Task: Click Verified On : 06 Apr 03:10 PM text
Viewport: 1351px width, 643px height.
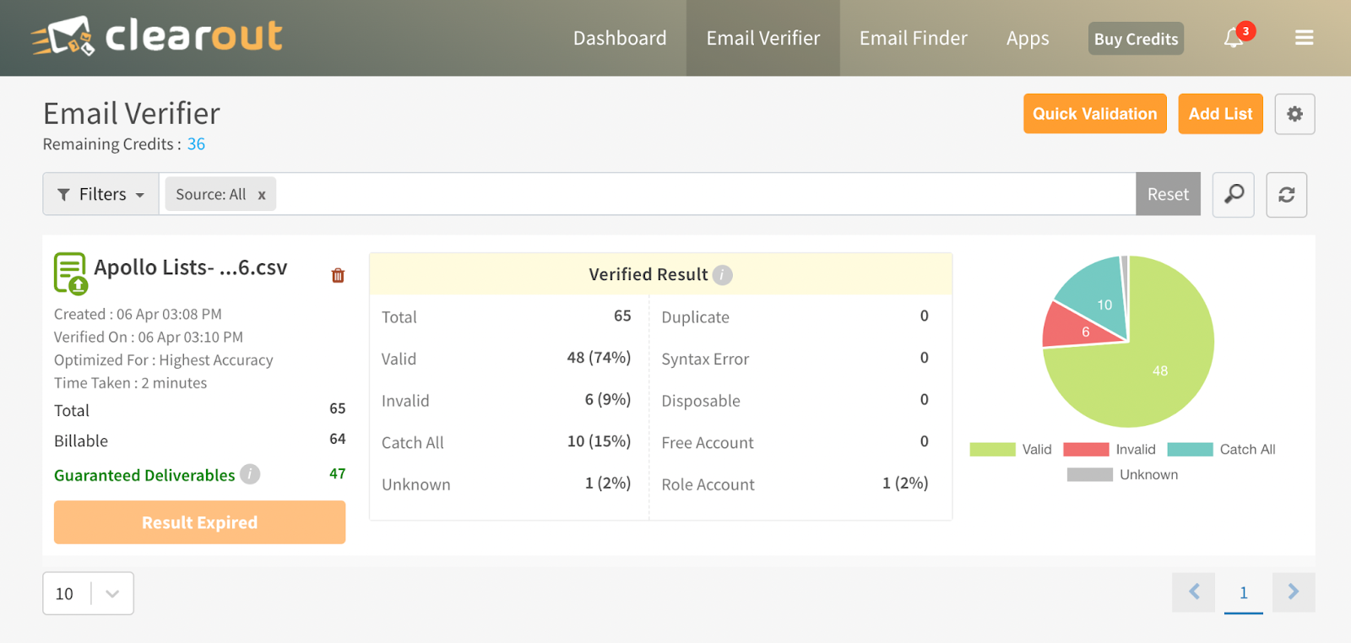Action: 149,337
